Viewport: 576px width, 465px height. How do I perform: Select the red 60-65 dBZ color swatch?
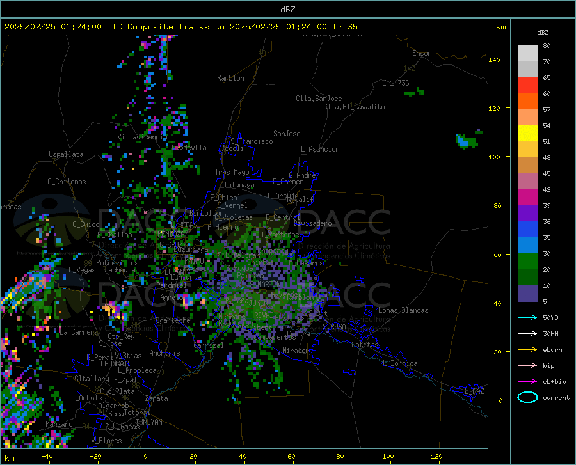[x=527, y=86]
